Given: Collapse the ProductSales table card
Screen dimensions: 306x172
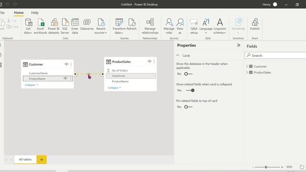Looking at the screenshot, I should point(115,88).
